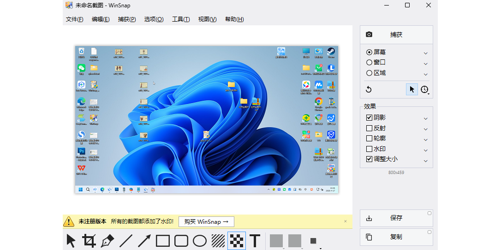501x250 pixels.
Task: Select the 窗口 capture mode radio button
Action: [369, 63]
